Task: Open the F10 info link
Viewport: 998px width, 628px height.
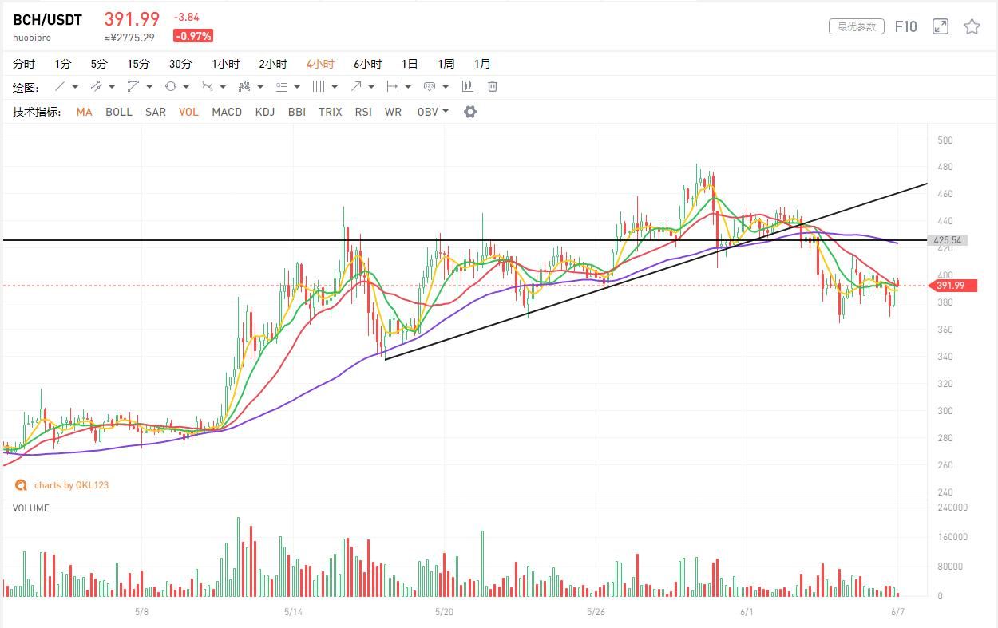Action: (x=905, y=26)
